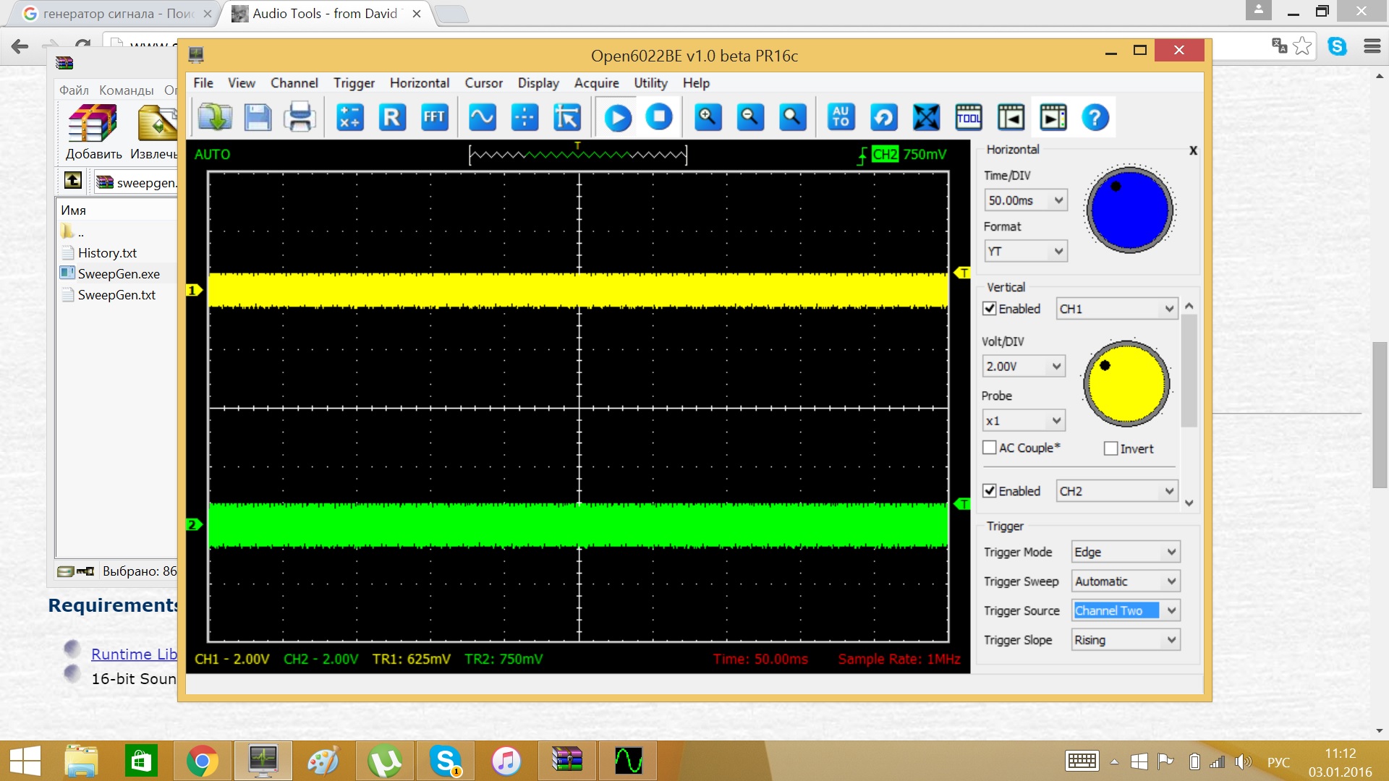The image size is (1389, 781).
Task: Click the zoom in magnifier icon
Action: click(707, 117)
